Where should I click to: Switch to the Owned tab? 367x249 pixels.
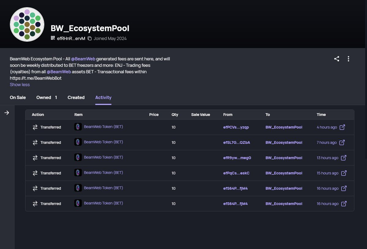coord(46,97)
